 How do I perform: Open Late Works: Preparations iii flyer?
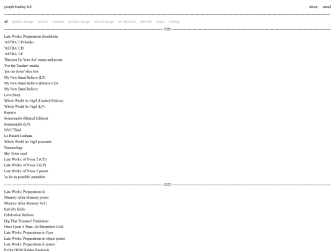pyautogui.click(x=29, y=232)
